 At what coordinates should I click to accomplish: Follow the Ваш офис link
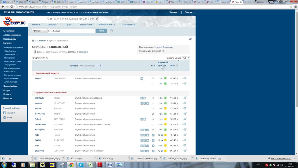click(x=83, y=52)
